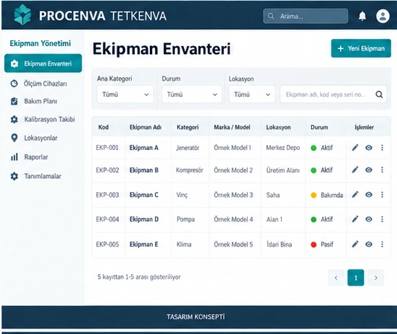View details of Ekipman B eye icon
Screen dimensions: 397x334
point(369,170)
